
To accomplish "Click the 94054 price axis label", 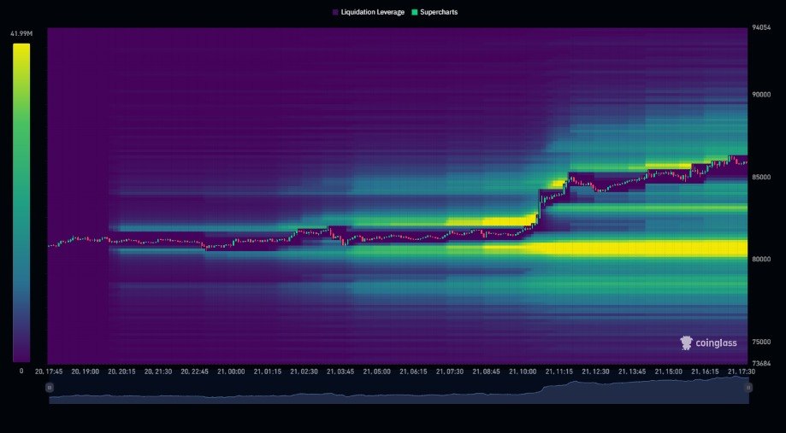I will [761, 28].
